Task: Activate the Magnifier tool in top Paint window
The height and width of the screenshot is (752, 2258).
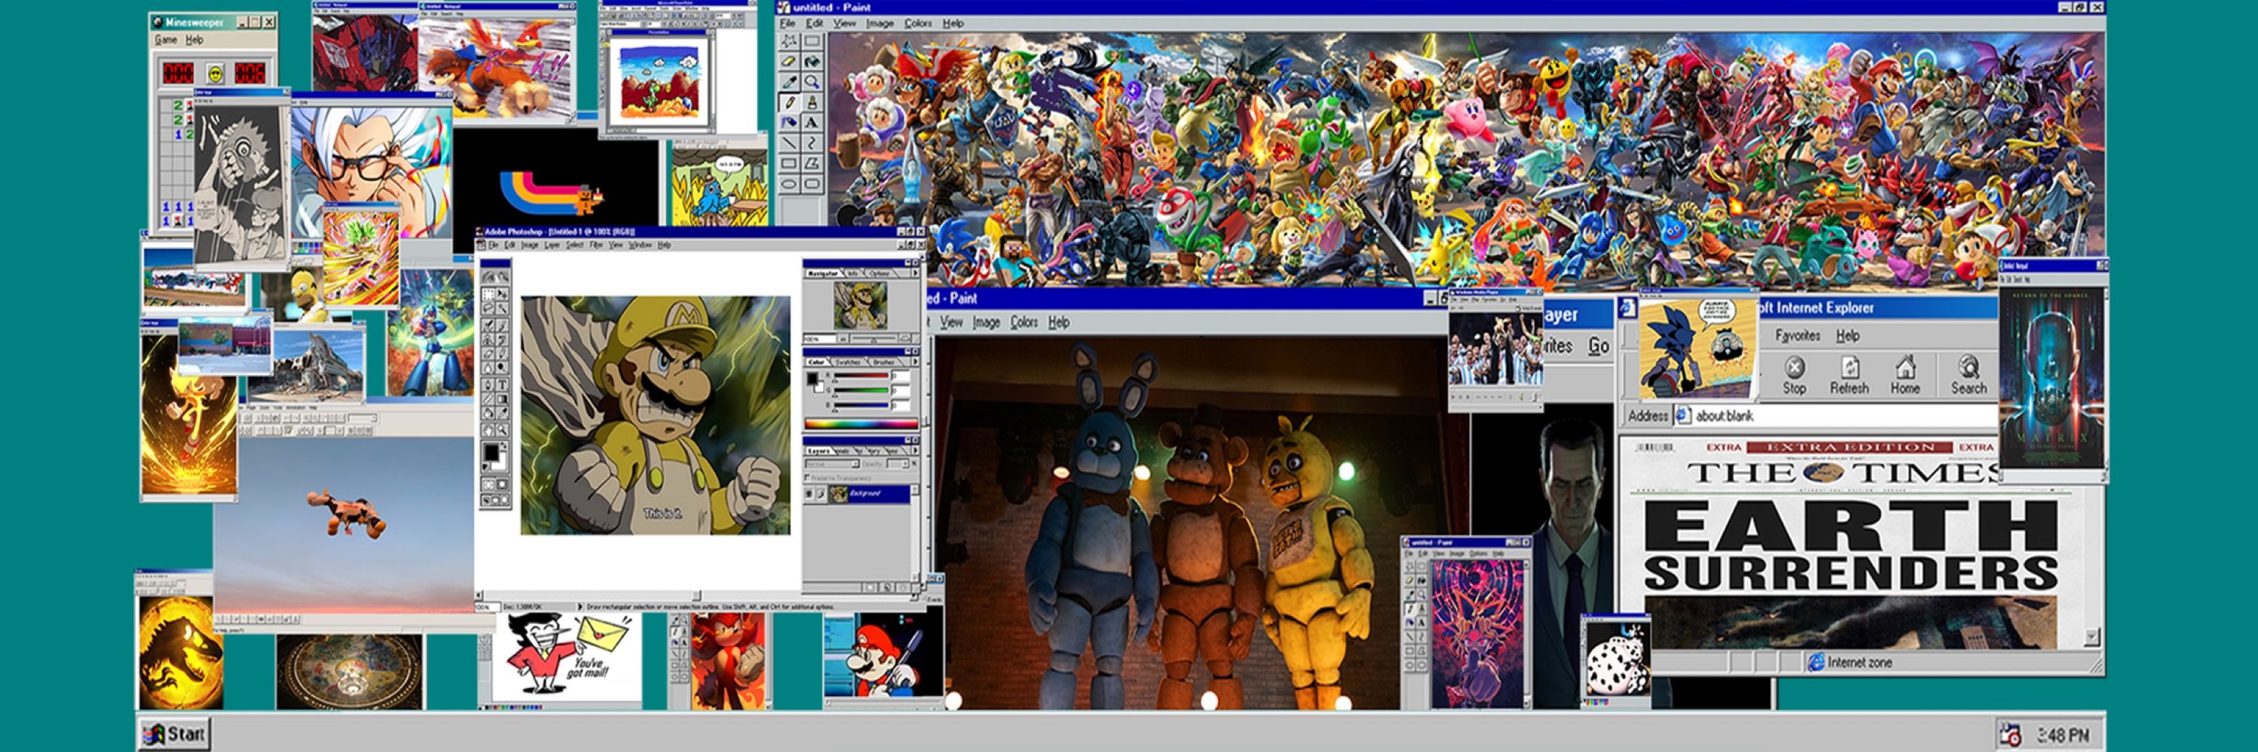Action: coord(811,81)
